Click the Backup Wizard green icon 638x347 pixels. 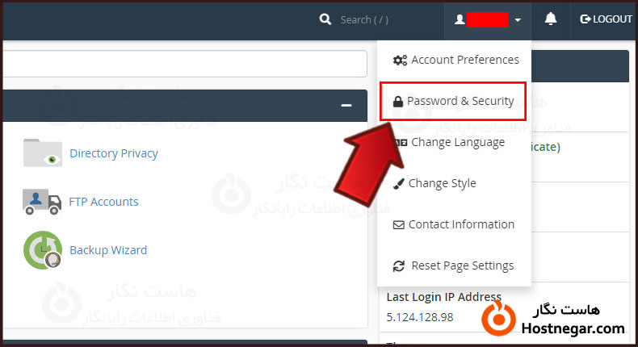(42, 250)
